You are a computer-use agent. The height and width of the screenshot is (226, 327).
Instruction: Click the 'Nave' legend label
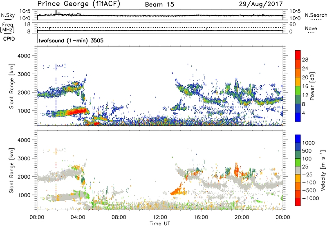pos(311,29)
